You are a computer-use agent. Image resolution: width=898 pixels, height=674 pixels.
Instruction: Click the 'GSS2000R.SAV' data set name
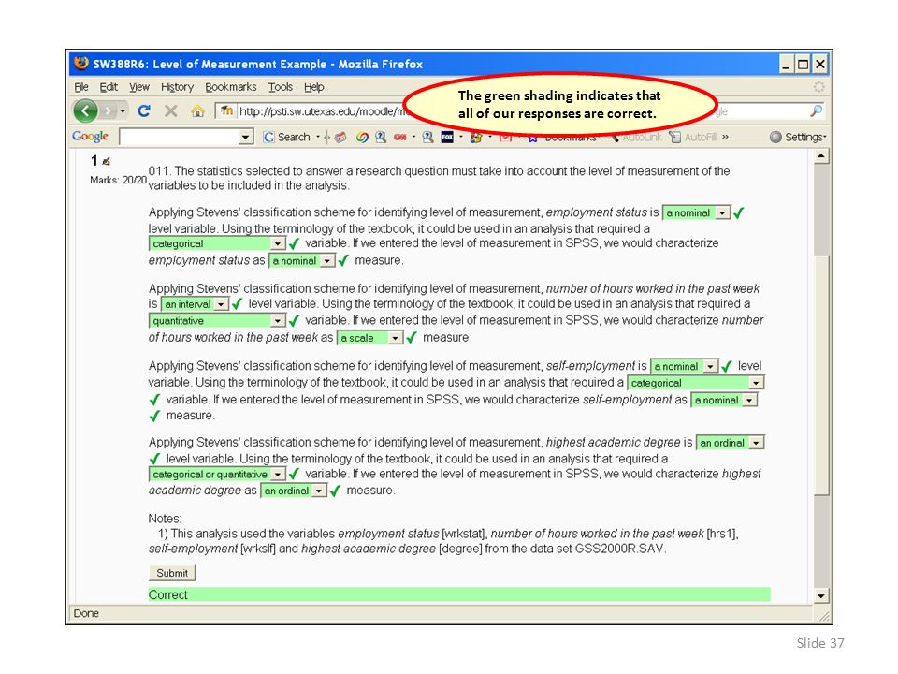pos(619,549)
